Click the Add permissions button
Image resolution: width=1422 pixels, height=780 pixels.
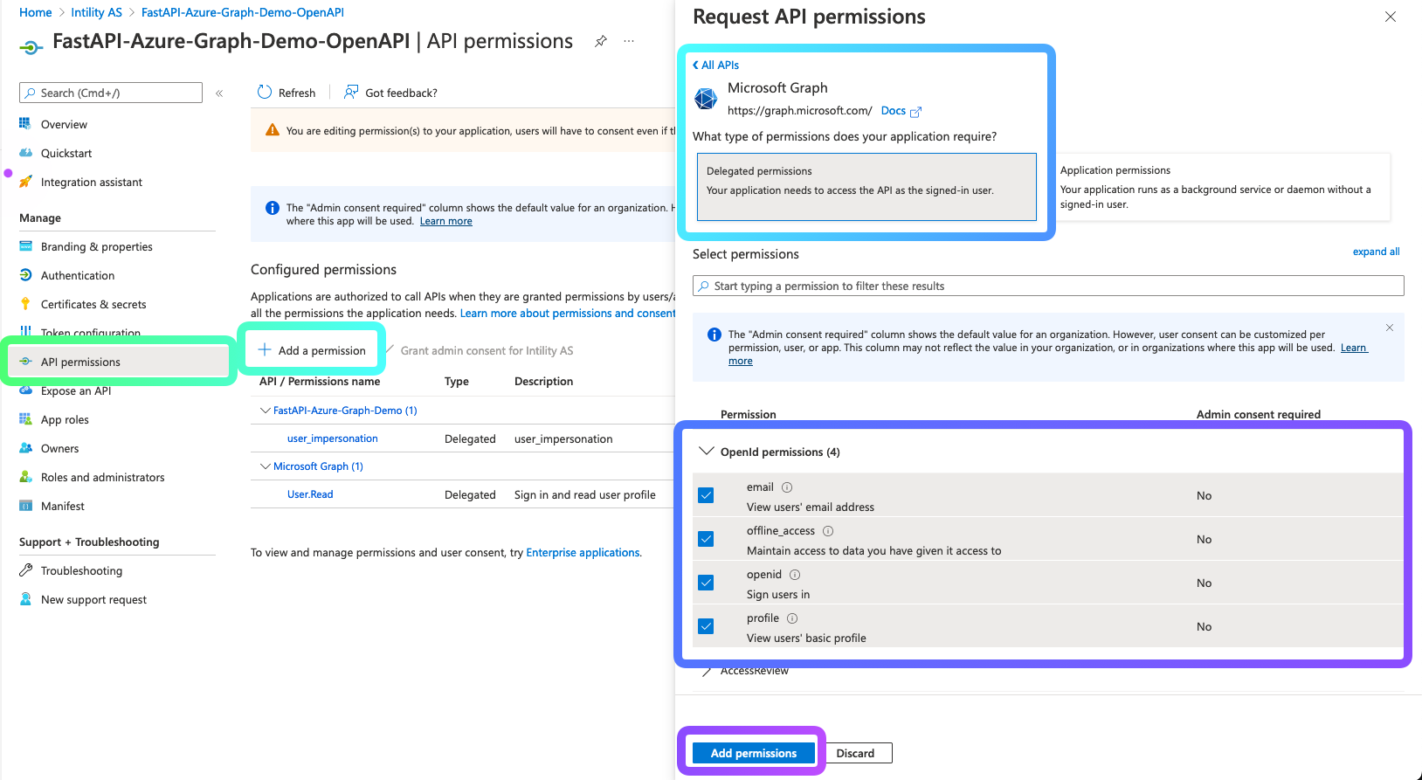click(x=754, y=753)
